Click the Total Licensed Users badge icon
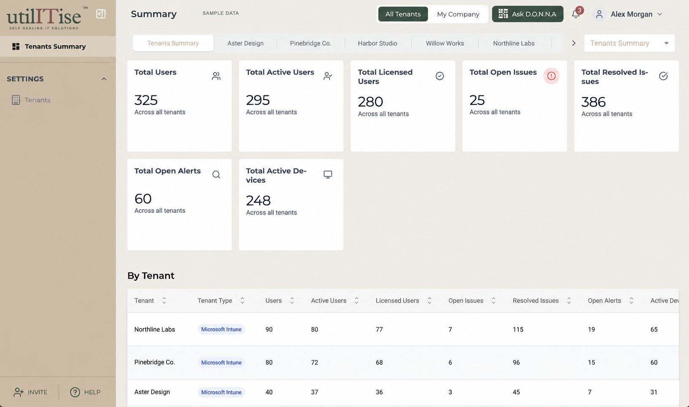Image resolution: width=689 pixels, height=407 pixels. click(x=439, y=76)
